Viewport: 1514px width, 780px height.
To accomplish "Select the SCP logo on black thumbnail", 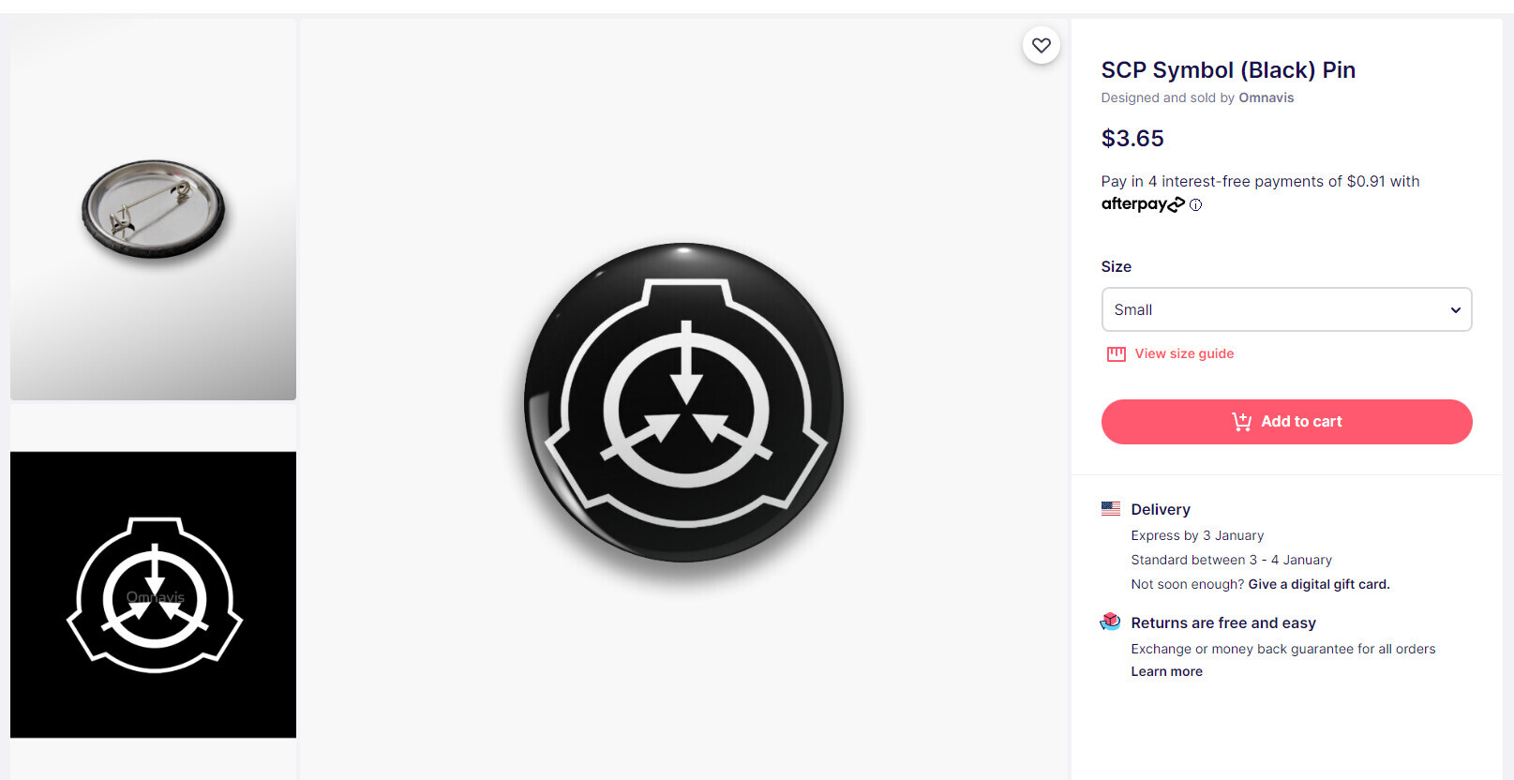I will coord(153,594).
